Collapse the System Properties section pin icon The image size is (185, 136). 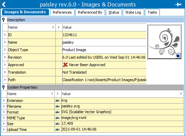click(3, 87)
